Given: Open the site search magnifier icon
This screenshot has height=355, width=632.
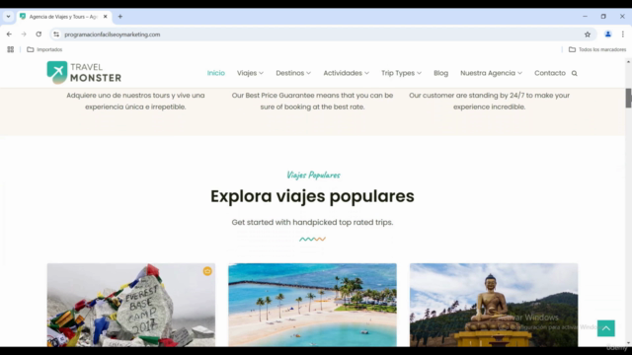Looking at the screenshot, I should pos(575,73).
